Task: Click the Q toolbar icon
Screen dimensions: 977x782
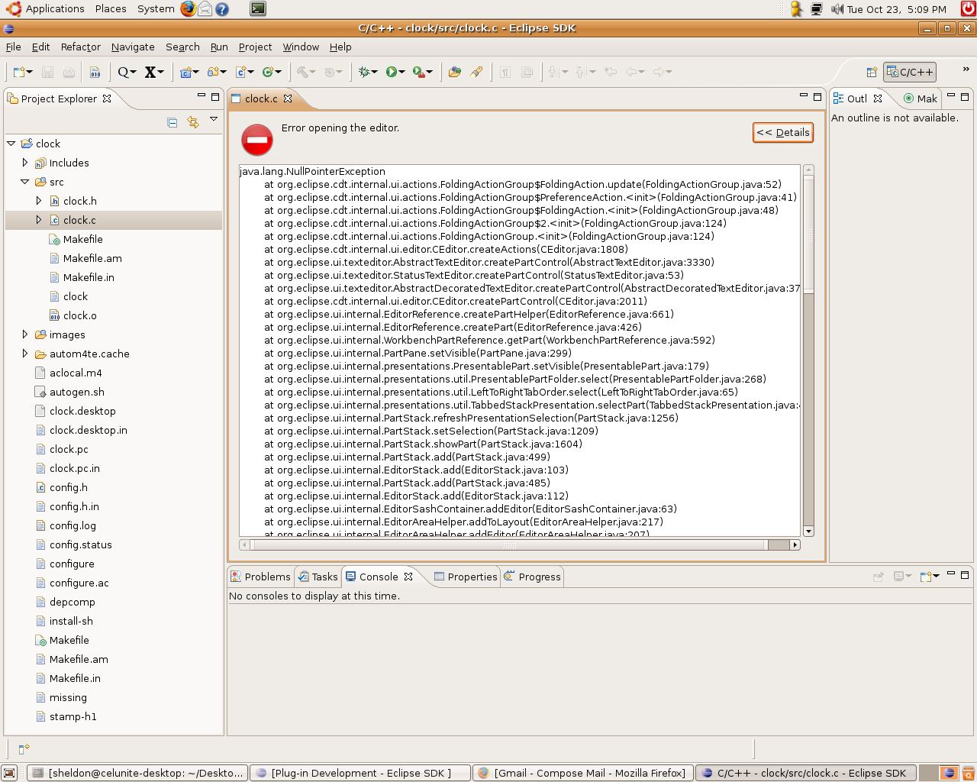Action: (124, 72)
